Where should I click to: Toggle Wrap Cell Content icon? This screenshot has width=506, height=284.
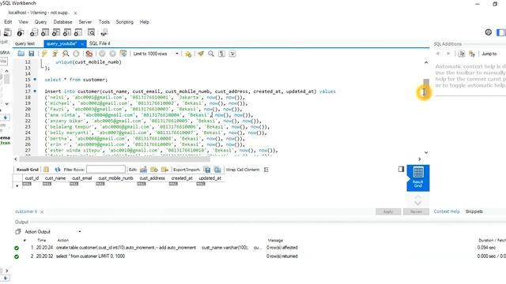(x=266, y=170)
